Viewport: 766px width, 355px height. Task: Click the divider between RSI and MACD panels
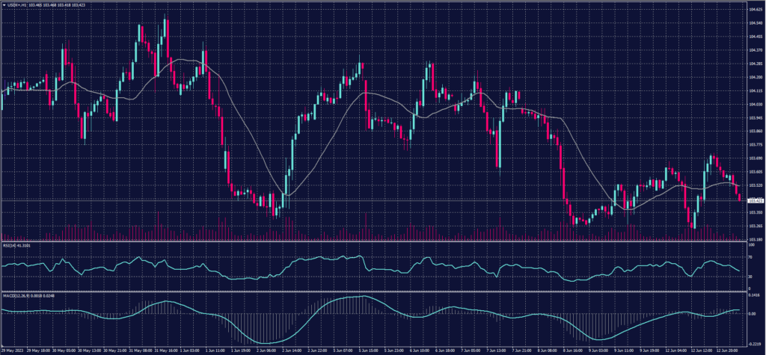coord(374,291)
